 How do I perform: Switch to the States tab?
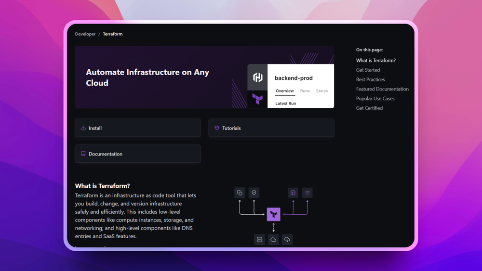click(x=322, y=91)
